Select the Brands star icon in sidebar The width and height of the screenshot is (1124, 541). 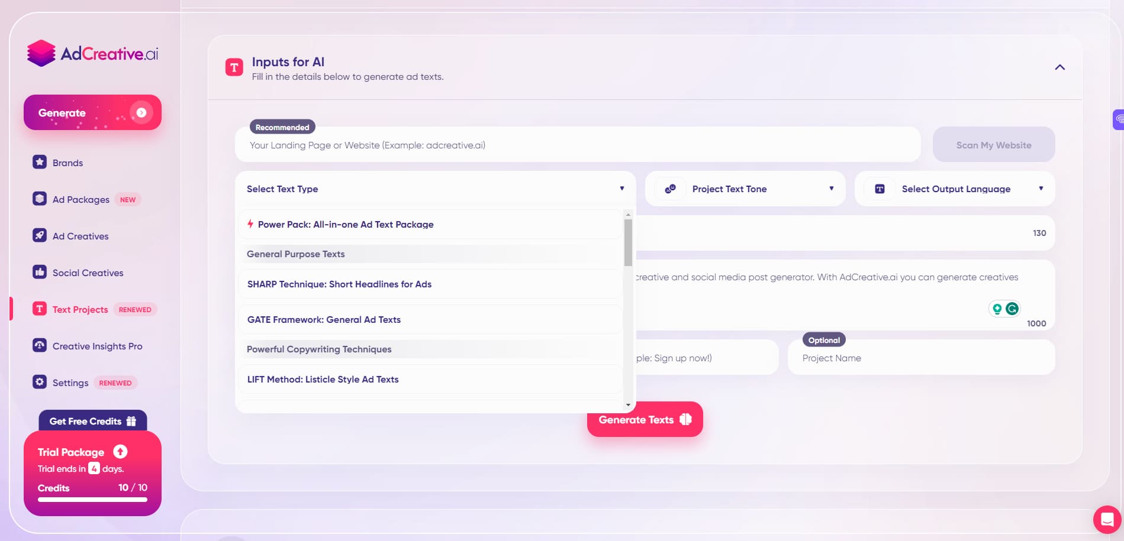(39, 162)
